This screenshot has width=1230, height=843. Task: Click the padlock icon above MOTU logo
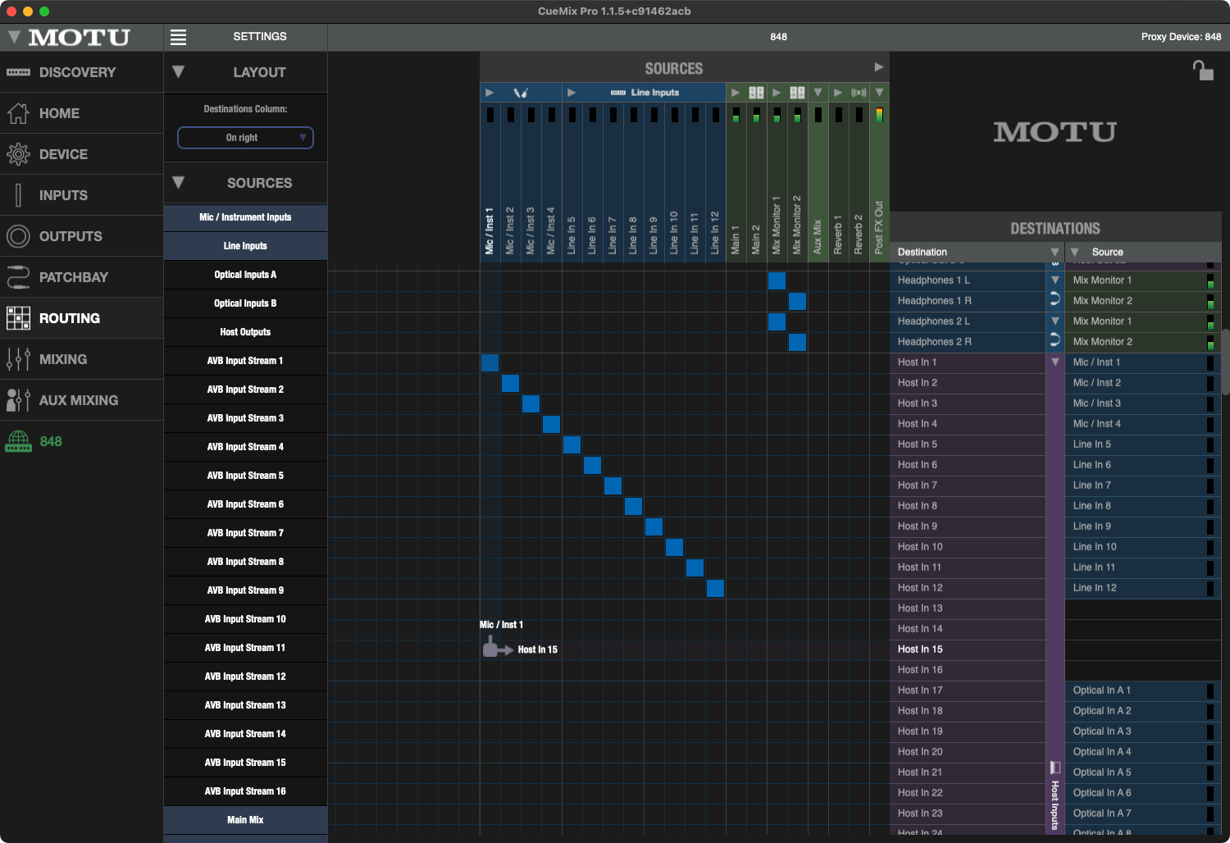(1203, 71)
